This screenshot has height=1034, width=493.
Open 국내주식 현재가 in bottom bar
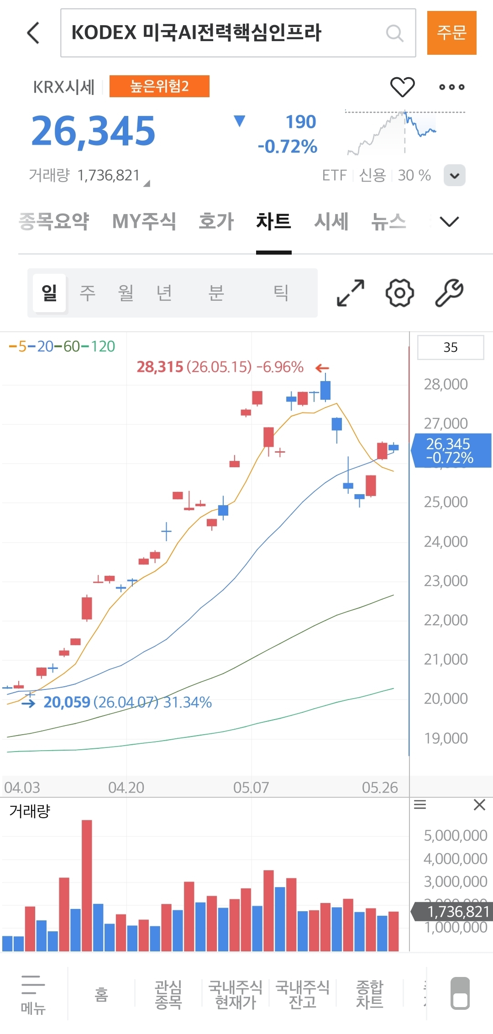(236, 994)
